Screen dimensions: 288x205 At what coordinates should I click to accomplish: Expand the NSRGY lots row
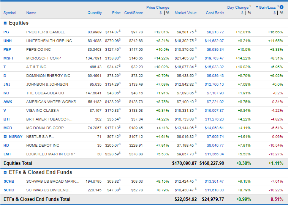tap(5, 136)
